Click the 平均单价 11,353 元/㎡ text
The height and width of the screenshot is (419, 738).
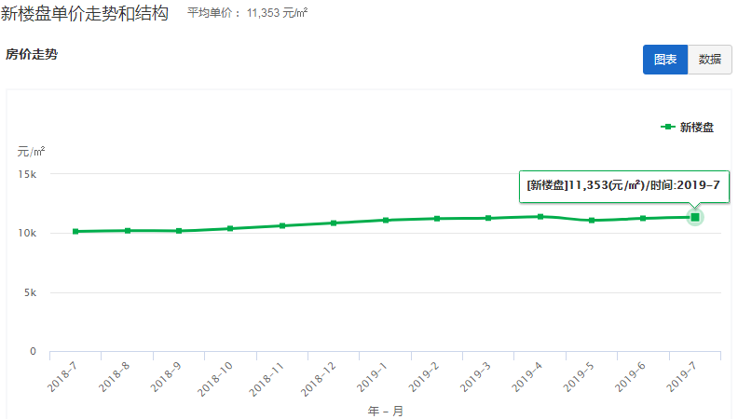tap(248, 13)
